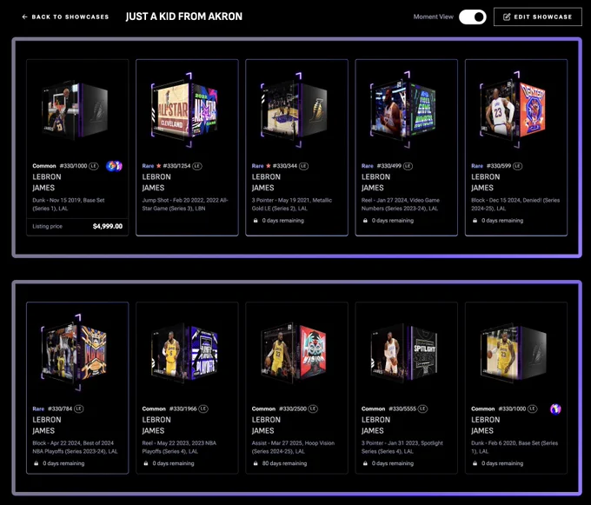Open the Nov 15 2019 Dunk moment thumbnail
The height and width of the screenshot is (505, 591).
(x=75, y=110)
